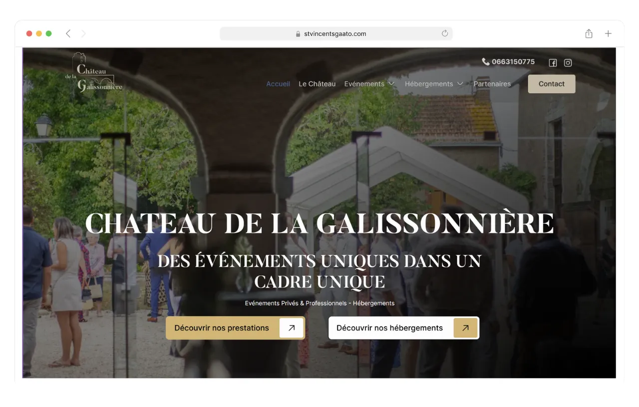639x407 pixels.
Task: Click the arrow icon on Découvrir nos prestations
Action: point(292,328)
